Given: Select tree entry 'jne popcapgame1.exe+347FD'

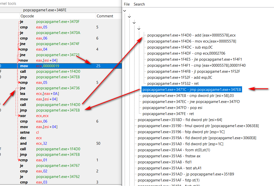Looking at the screenshot, I should click(x=191, y=102).
